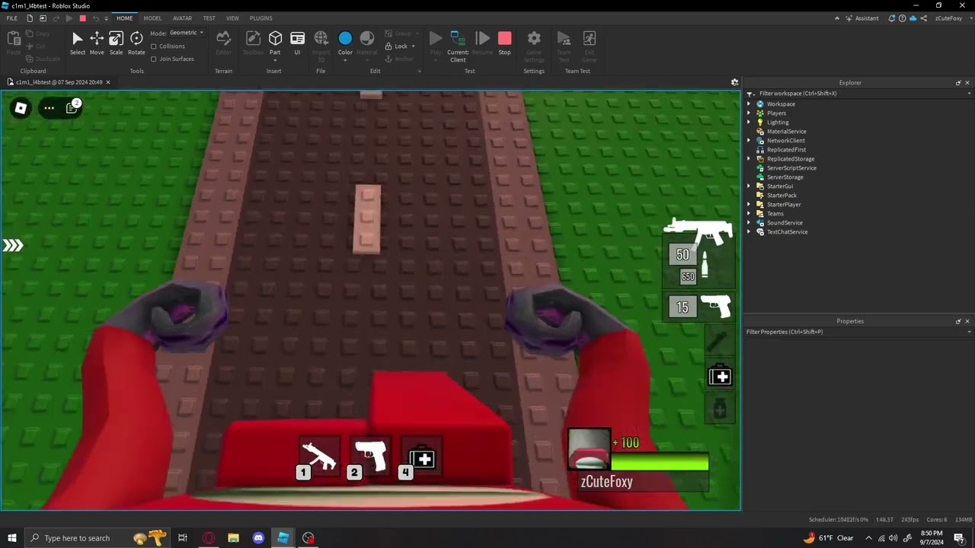Click the red stop square in quick access bar
The width and height of the screenshot is (975, 548).
pyautogui.click(x=83, y=18)
